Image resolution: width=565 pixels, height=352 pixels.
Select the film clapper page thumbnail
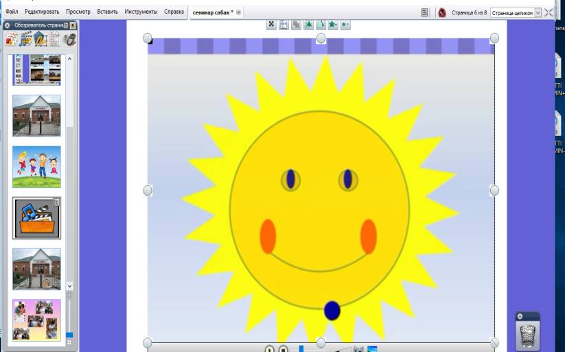(36, 218)
